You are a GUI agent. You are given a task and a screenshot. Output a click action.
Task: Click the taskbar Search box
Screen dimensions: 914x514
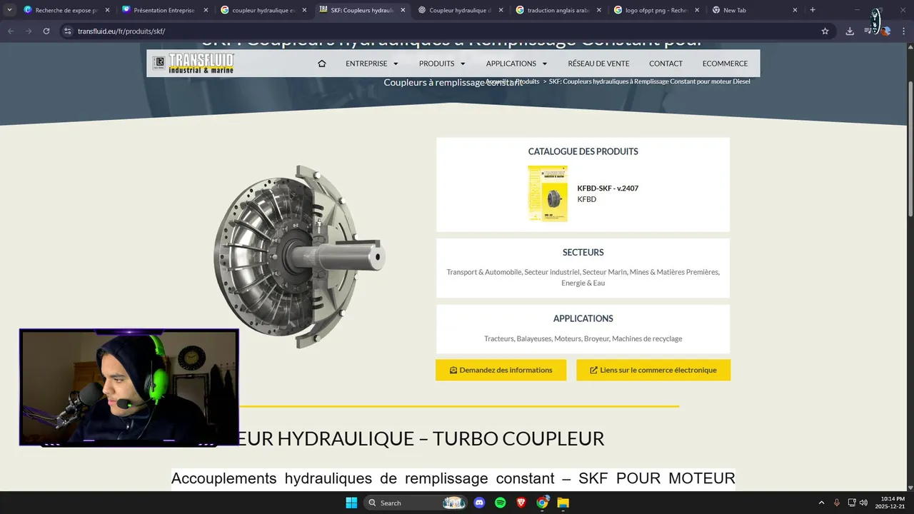point(416,503)
